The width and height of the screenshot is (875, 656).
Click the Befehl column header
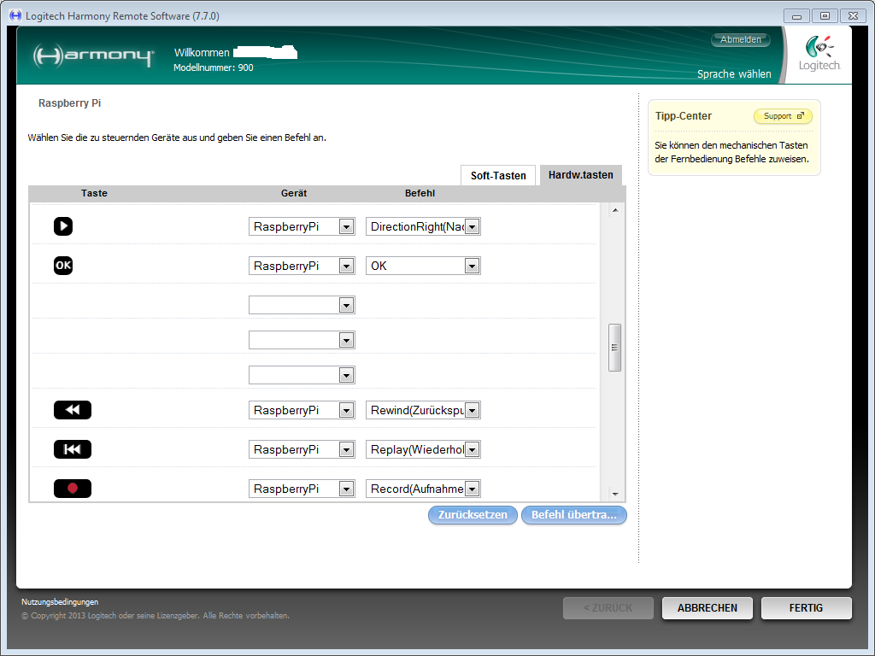coord(420,193)
